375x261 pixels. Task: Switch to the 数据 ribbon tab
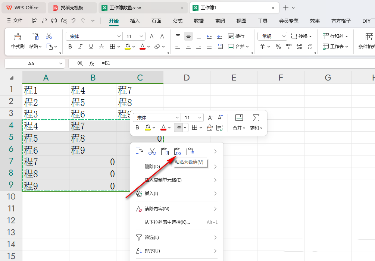[199, 21]
